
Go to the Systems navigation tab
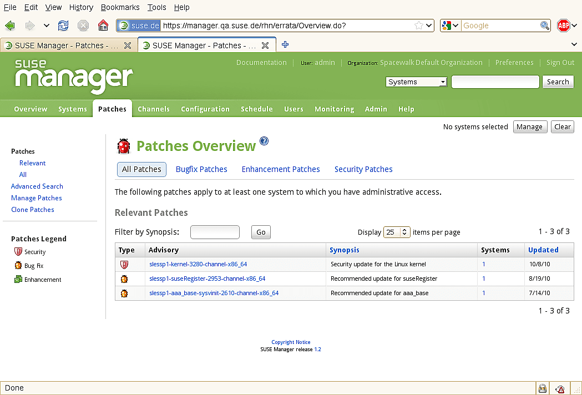(x=72, y=109)
